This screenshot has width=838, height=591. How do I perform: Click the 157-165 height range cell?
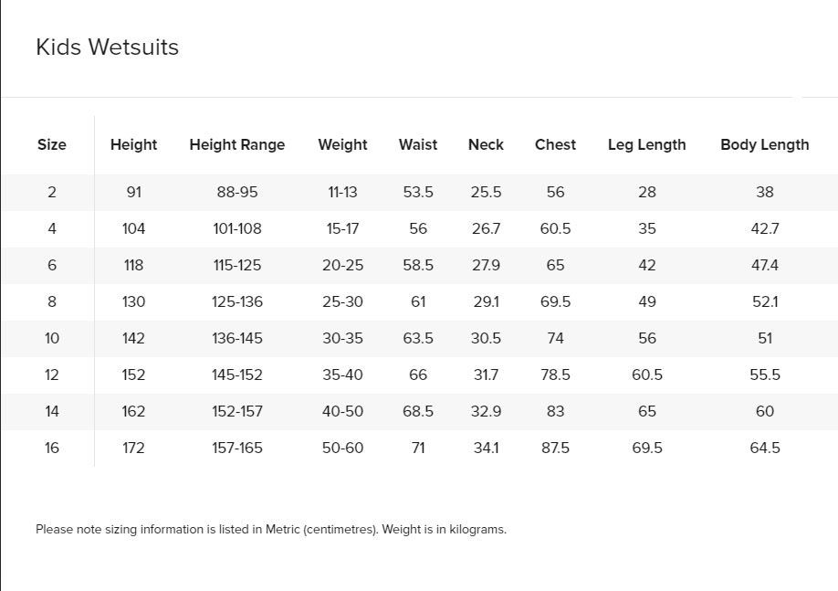coord(237,448)
